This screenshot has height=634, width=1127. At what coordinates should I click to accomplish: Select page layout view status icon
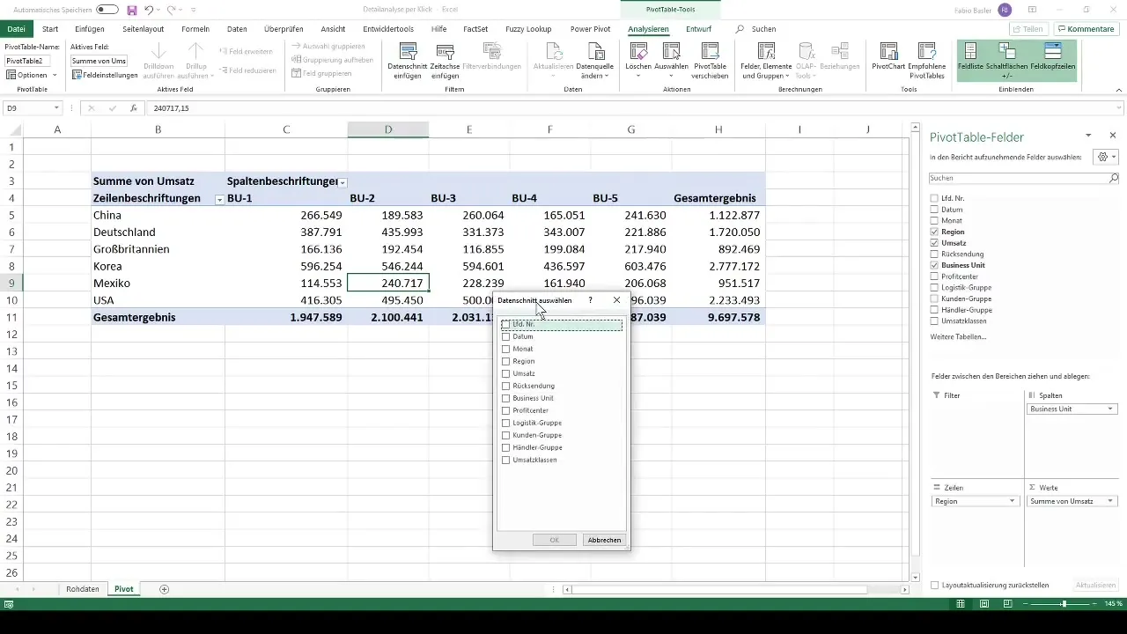click(x=985, y=604)
